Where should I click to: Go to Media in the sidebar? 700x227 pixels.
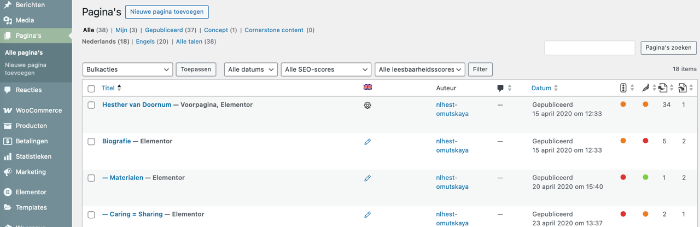tap(25, 20)
